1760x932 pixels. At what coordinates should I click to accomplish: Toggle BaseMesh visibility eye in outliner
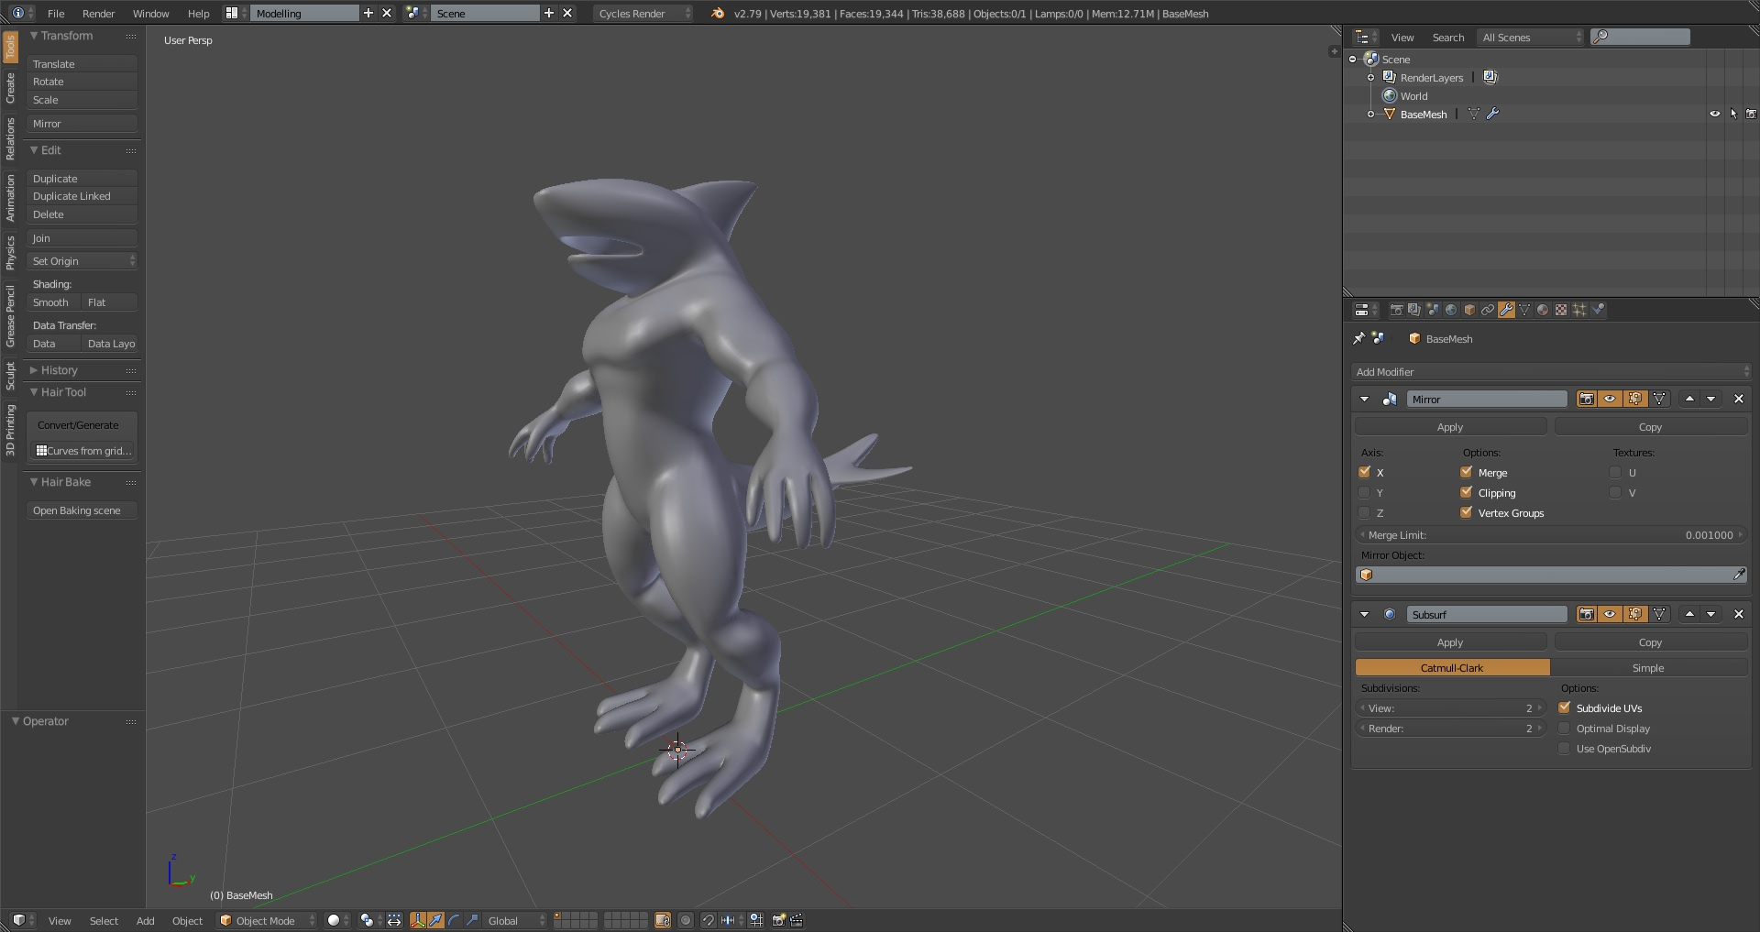point(1714,115)
